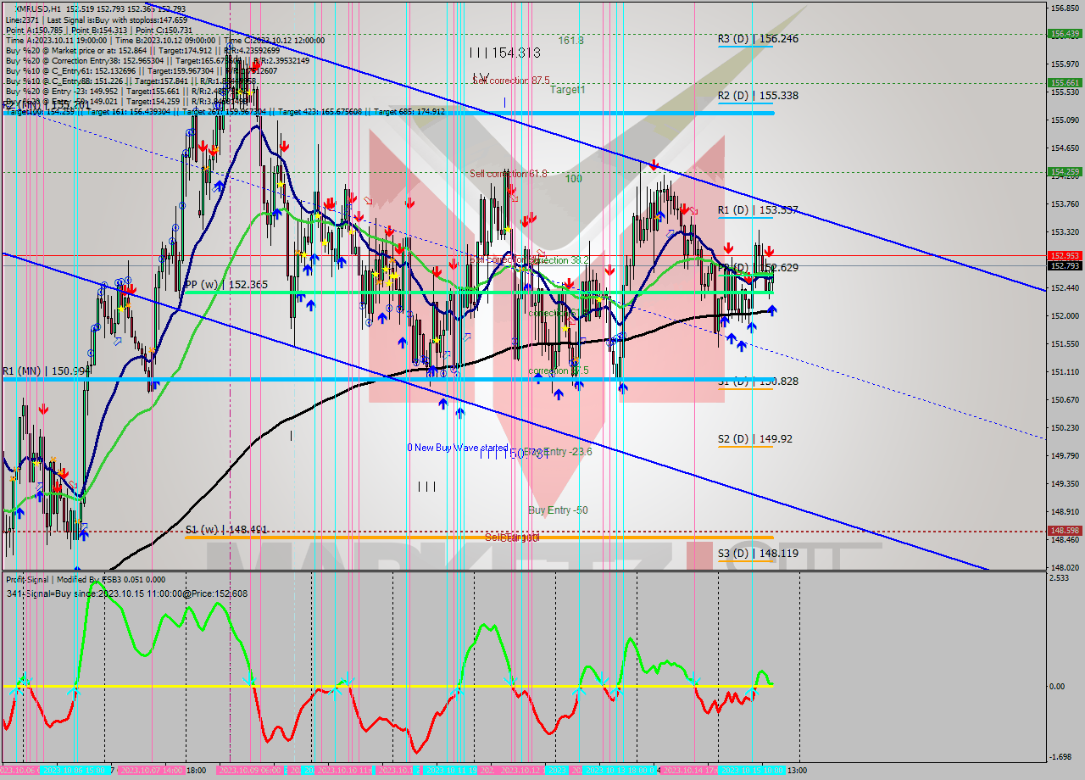Click the red sell arrow above the latest candle
Image resolution: width=1085 pixels, height=780 pixels.
(x=768, y=251)
